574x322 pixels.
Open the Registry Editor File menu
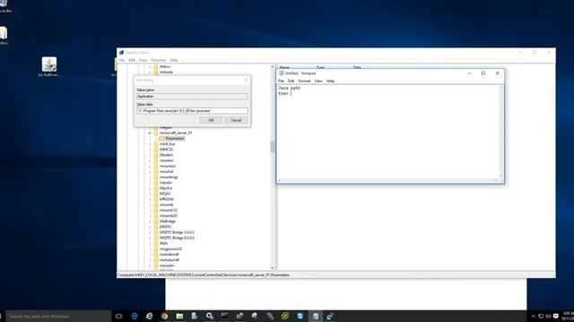122,60
